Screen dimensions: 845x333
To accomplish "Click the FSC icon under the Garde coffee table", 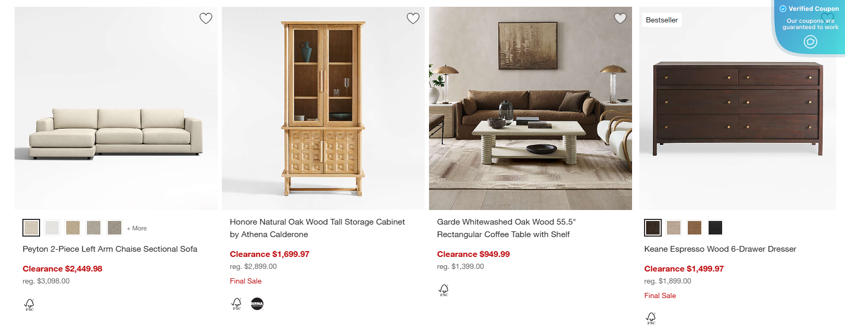I will pos(444,290).
